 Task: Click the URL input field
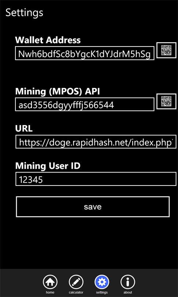pos(96,142)
